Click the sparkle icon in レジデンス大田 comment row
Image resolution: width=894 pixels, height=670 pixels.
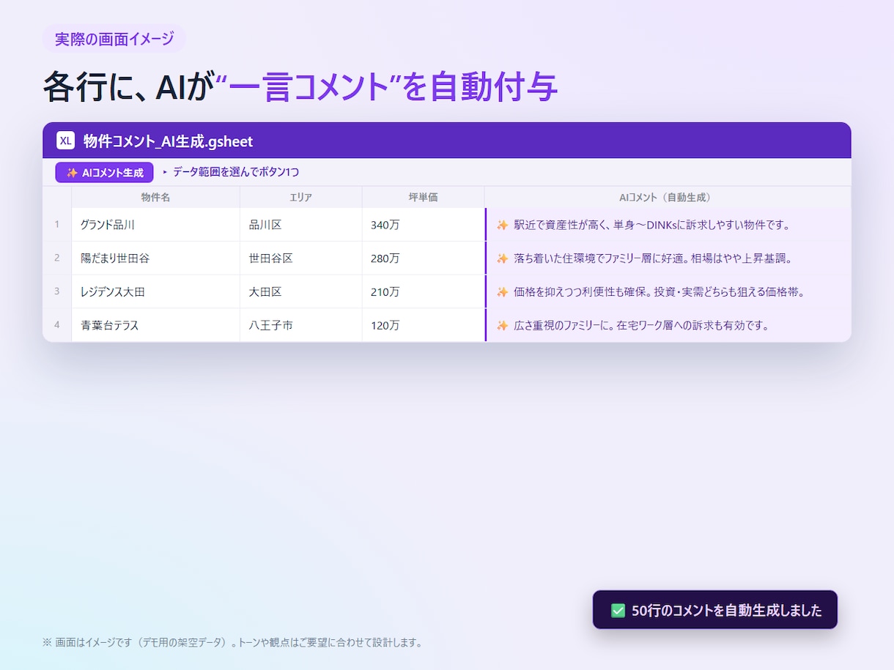(502, 292)
